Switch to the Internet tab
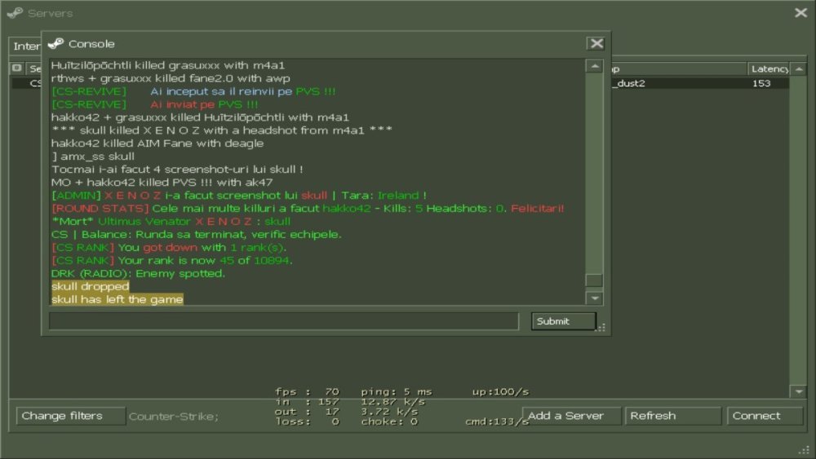The width and height of the screenshot is (816, 459). (x=25, y=46)
